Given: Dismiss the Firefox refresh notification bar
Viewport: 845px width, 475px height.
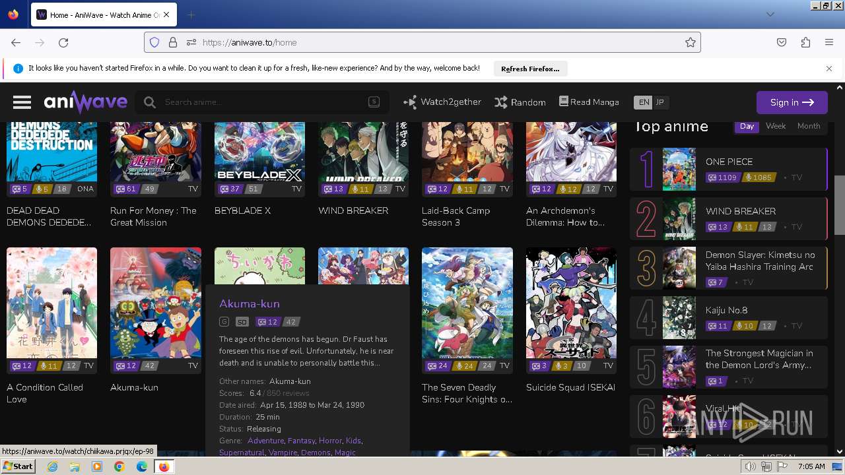Looking at the screenshot, I should [829, 69].
